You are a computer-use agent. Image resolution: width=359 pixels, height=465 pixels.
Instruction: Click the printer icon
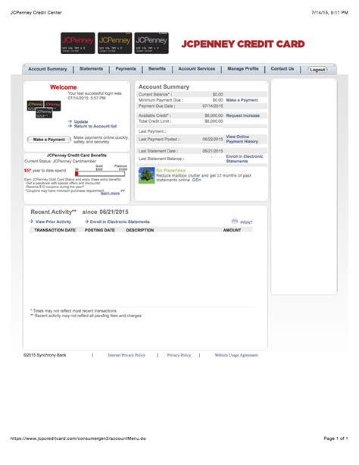(x=235, y=221)
